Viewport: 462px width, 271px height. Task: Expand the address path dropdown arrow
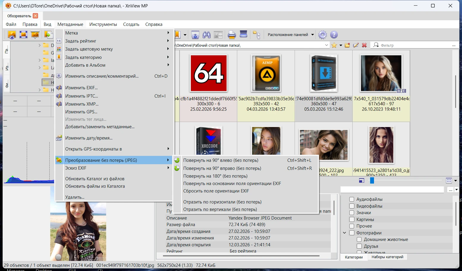click(x=326, y=45)
